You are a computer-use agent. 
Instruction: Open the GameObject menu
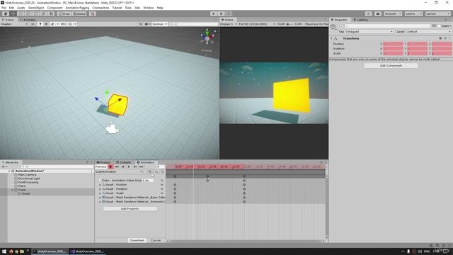(x=36, y=8)
